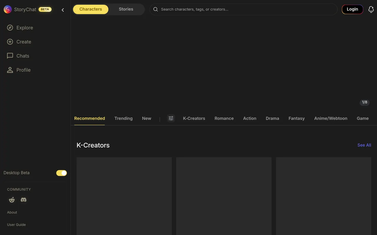Click the magnifier icon in the search bar
The height and width of the screenshot is (235, 377).
(156, 9)
